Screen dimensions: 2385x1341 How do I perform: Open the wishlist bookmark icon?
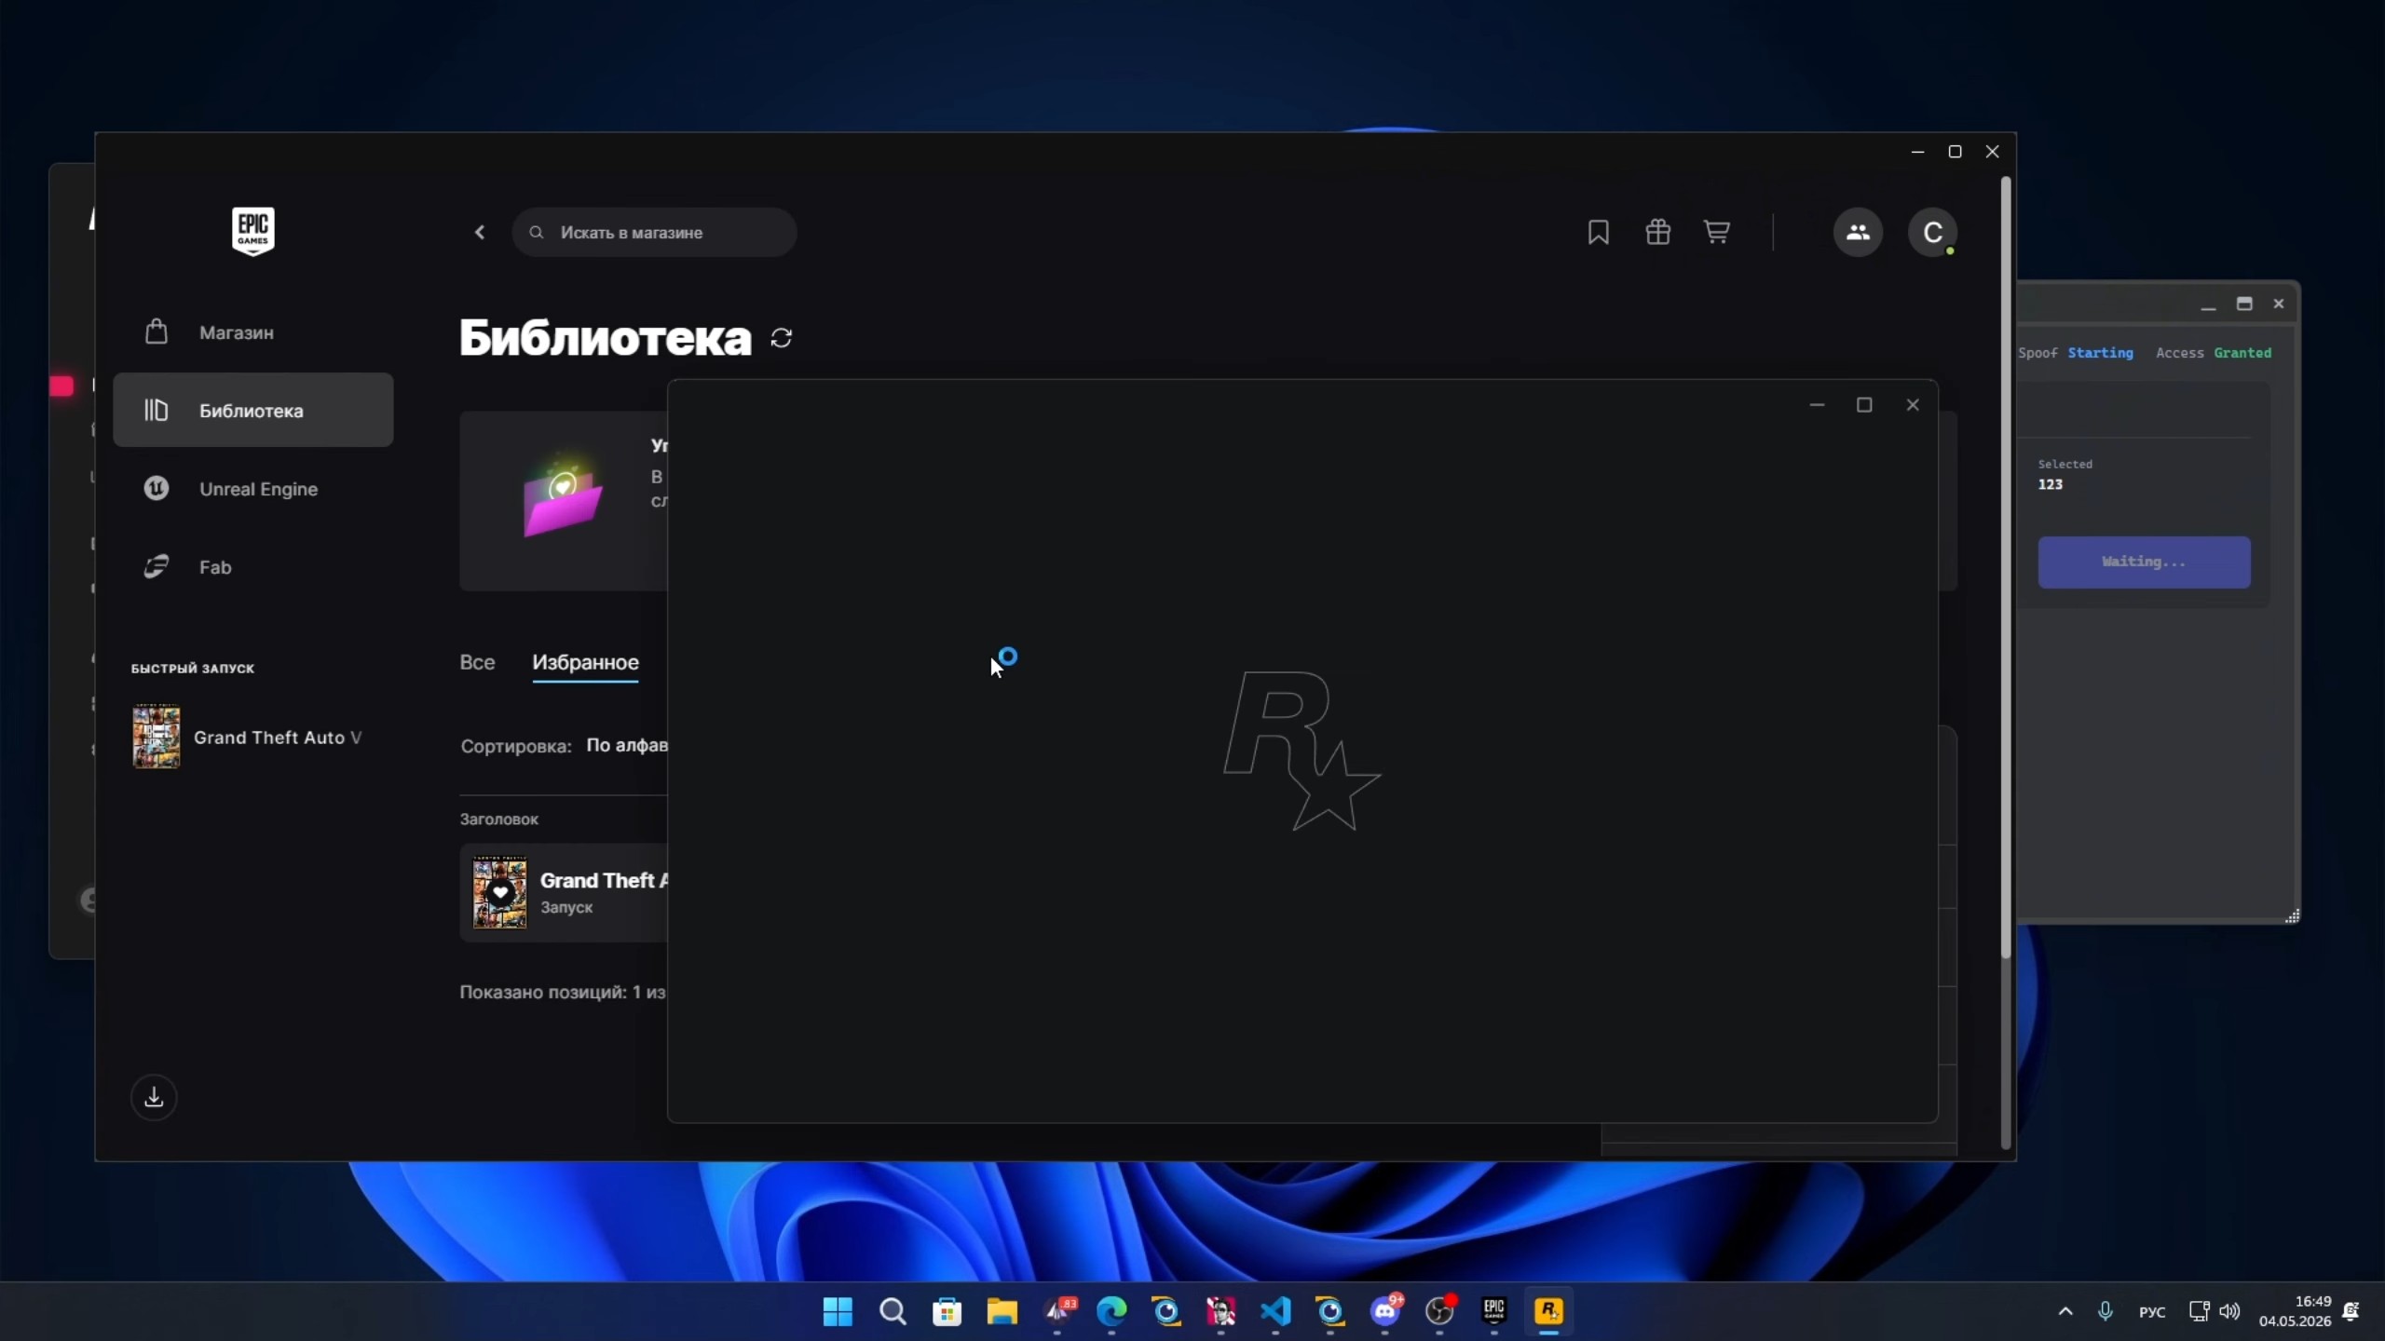(x=1598, y=232)
